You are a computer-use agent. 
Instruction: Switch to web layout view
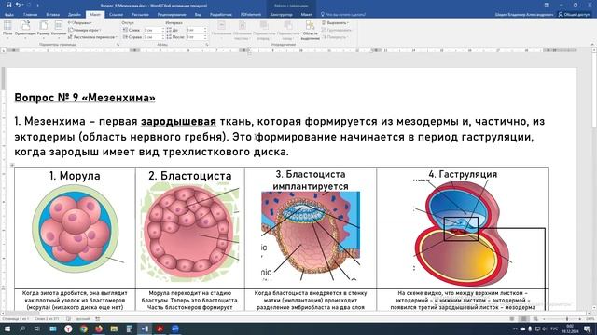(535, 319)
